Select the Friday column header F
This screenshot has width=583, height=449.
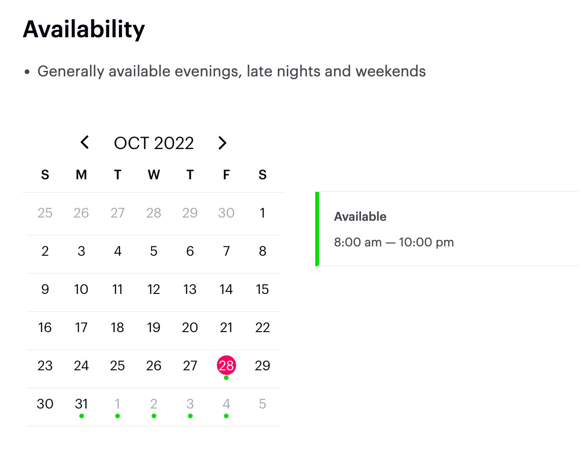(x=226, y=175)
